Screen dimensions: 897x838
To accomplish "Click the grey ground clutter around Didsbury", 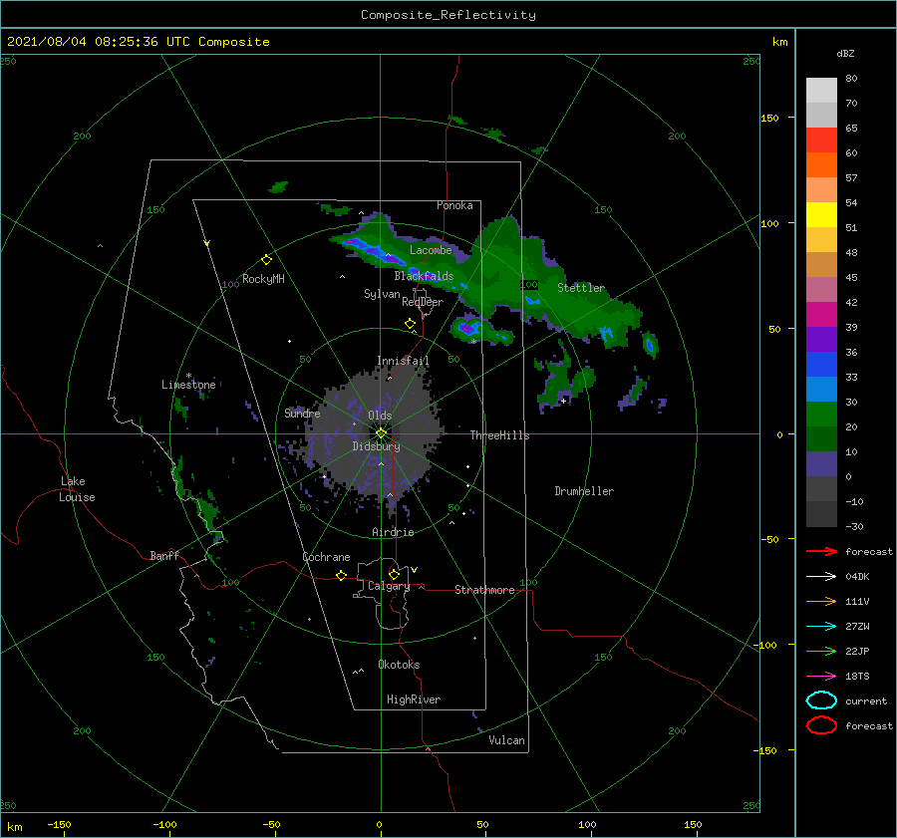I will tap(375, 434).
